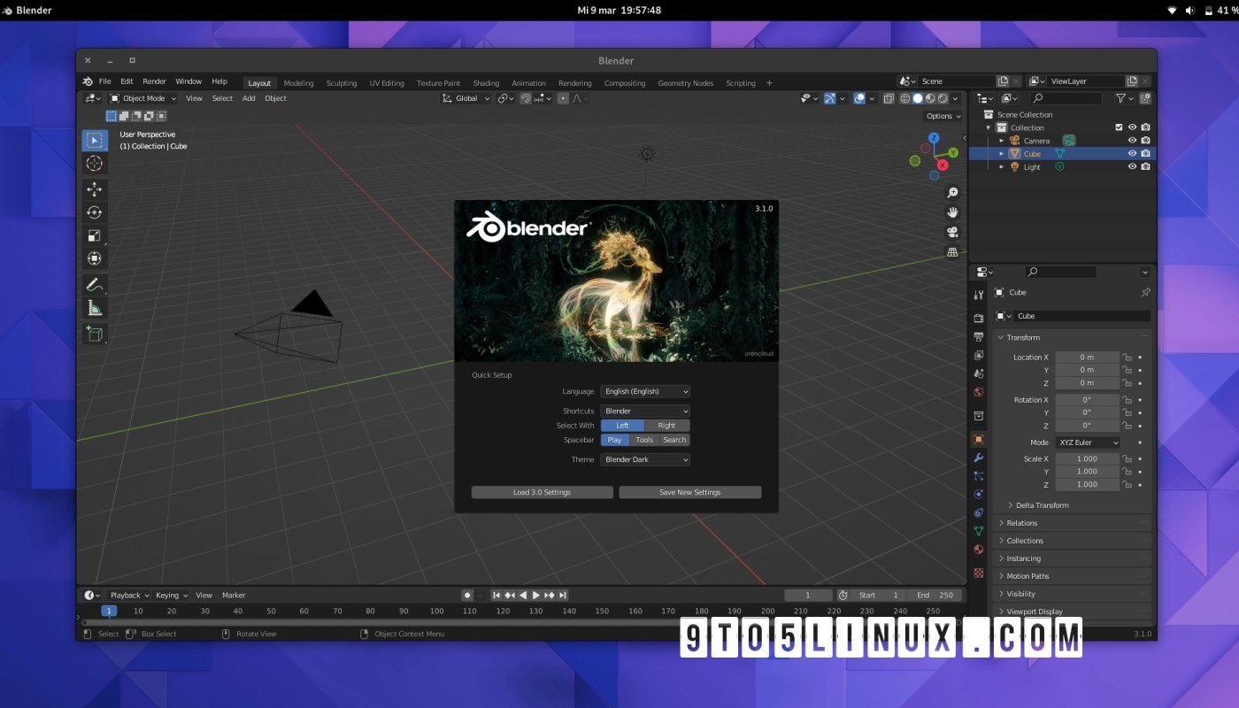Screen dimensions: 1239x708
Task: Switch to the Modeling workspace tab
Action: (x=298, y=83)
